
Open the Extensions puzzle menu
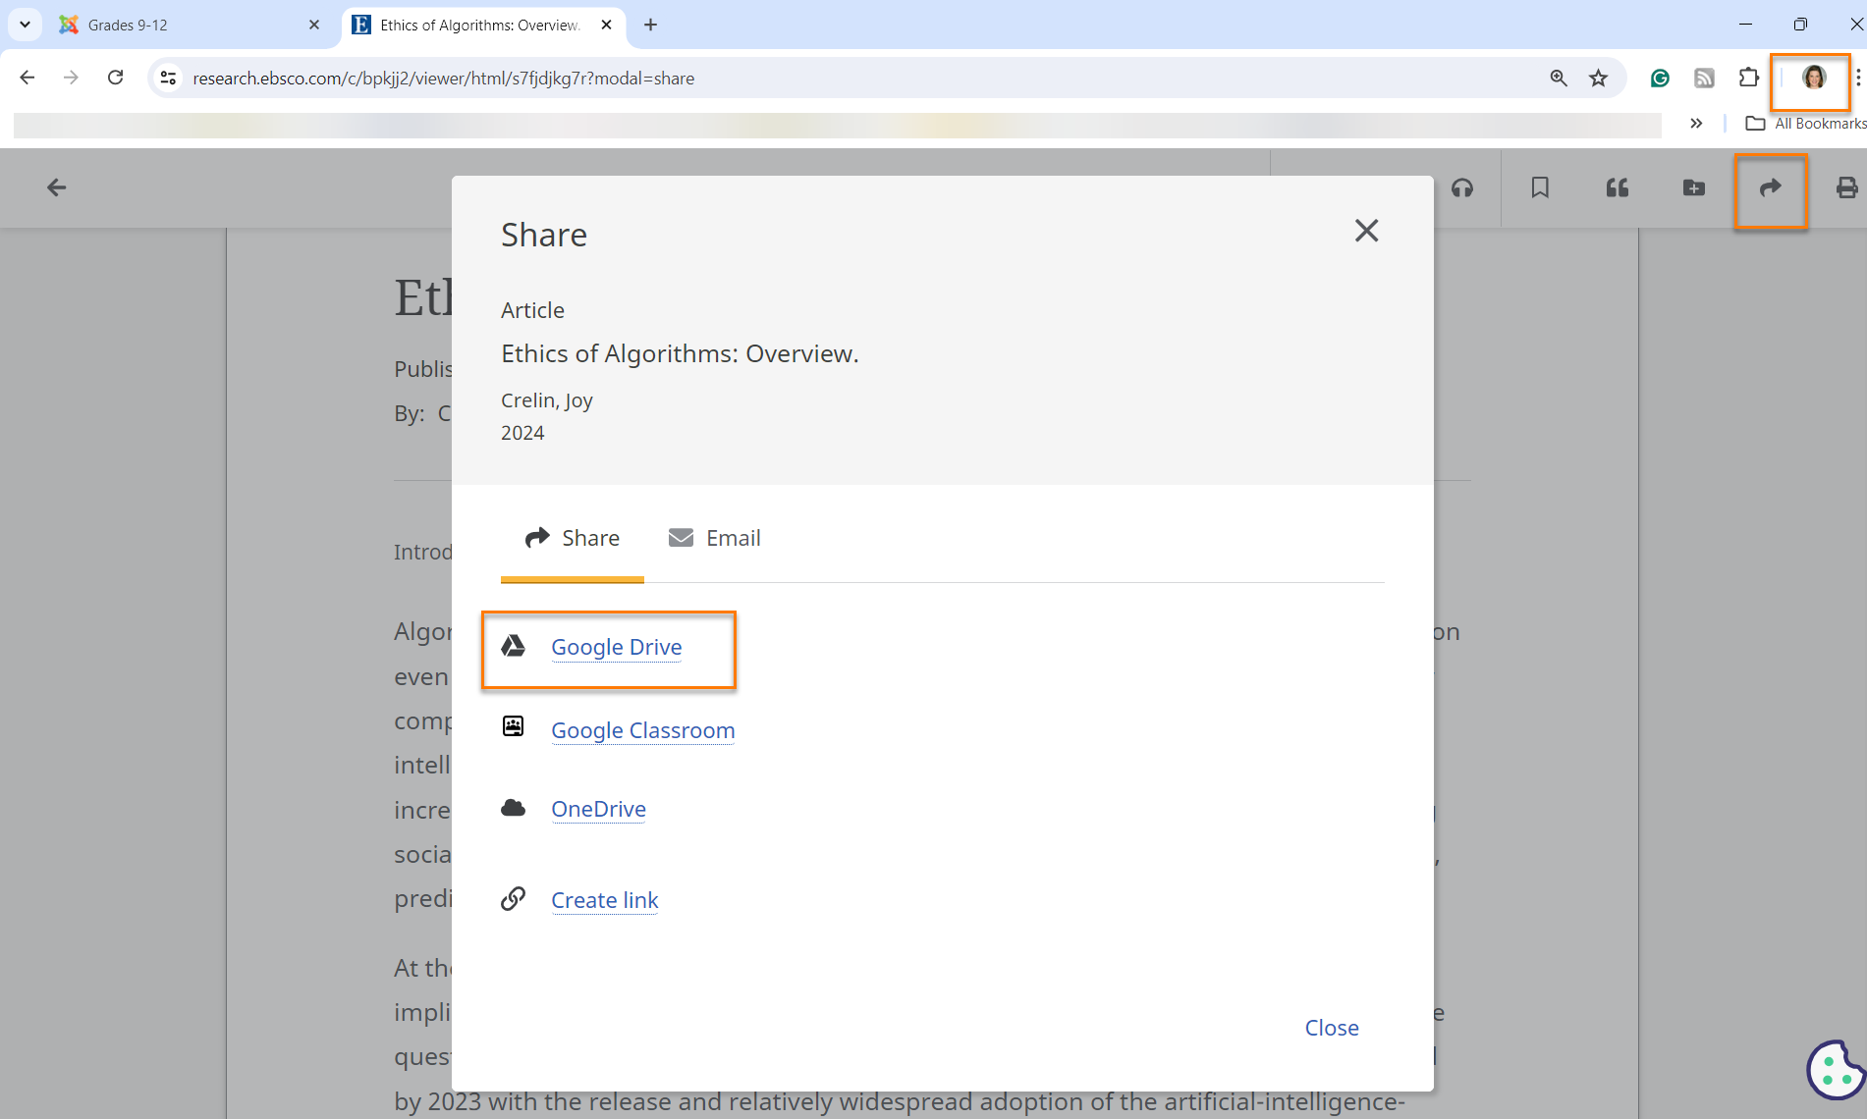click(1748, 78)
